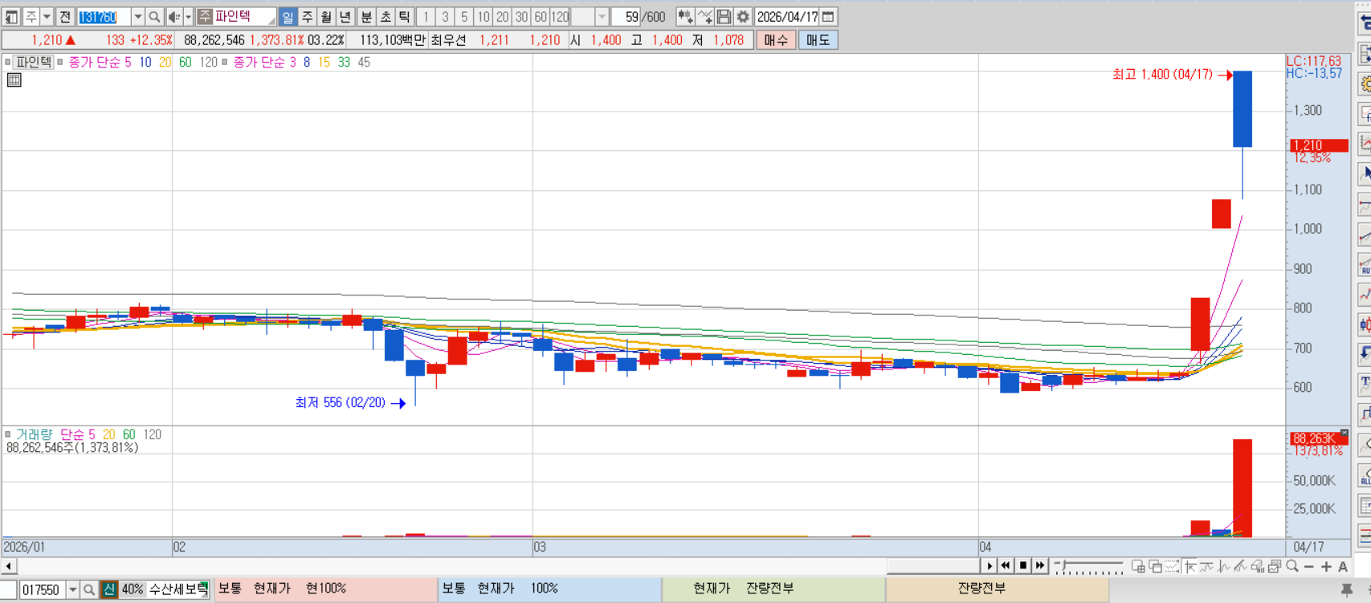1371x603 pixels.
Task: Click the magnifier zoom icon in bottom toolbar
Action: click(1291, 566)
